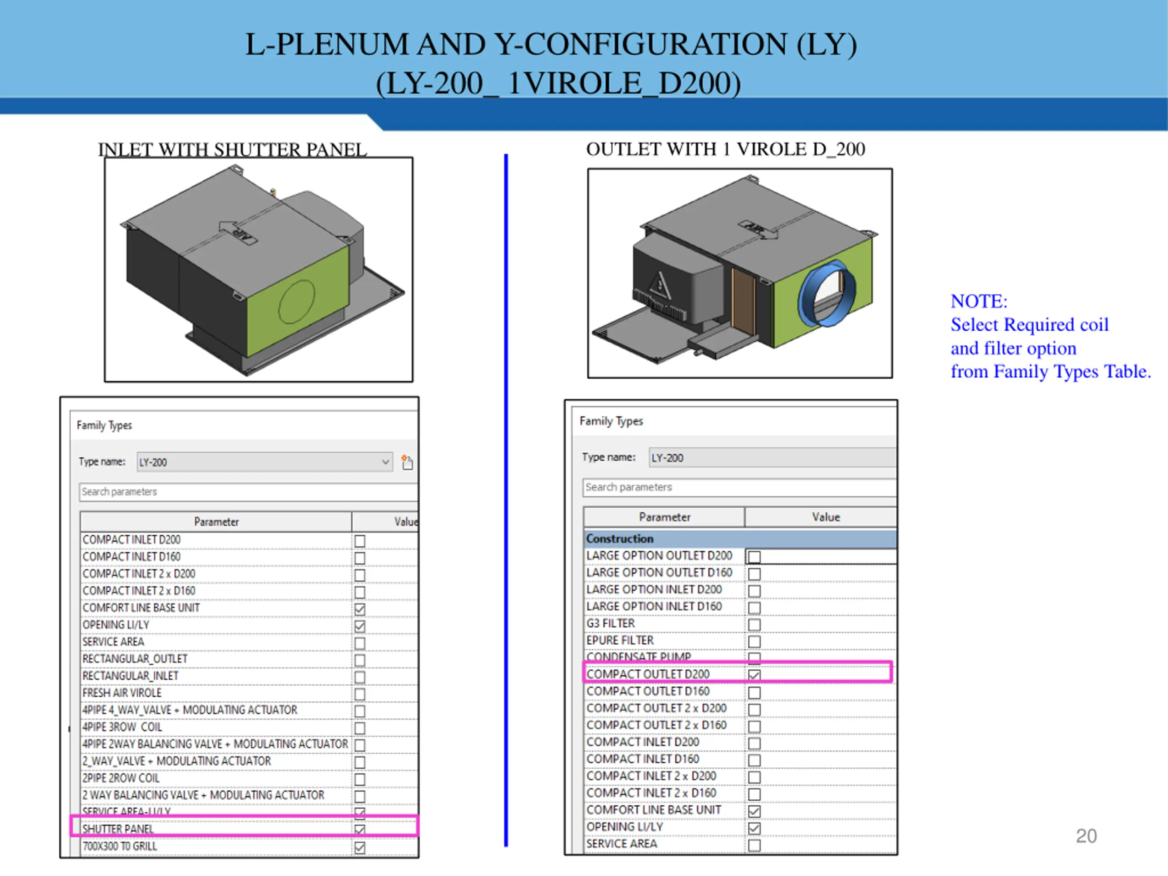This screenshot has width=1168, height=876.
Task: Toggle COMPACT OUTLET D200 checkbox
Action: [754, 675]
